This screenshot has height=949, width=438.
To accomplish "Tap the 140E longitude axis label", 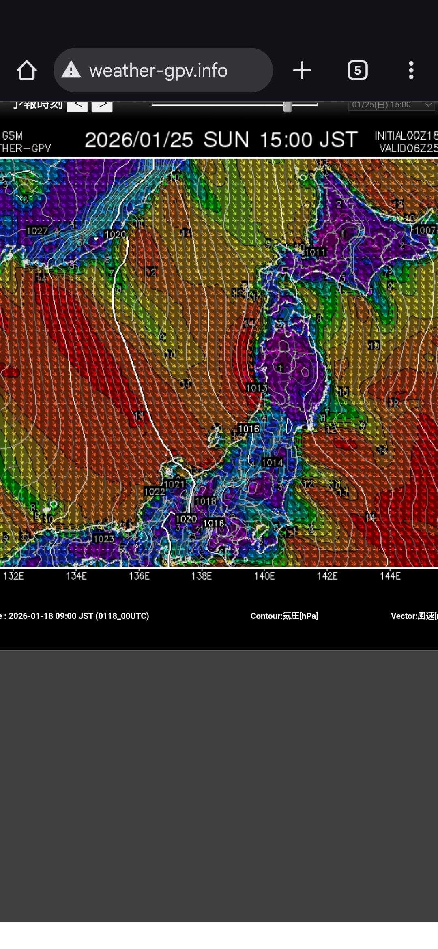I will click(264, 576).
